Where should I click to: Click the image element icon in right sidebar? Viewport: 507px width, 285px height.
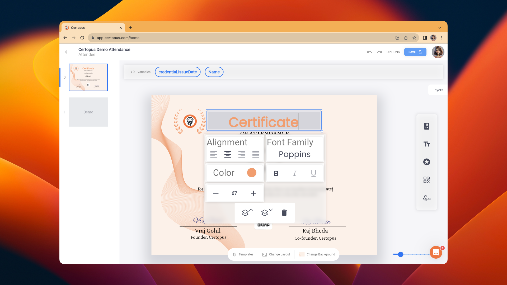tap(426, 126)
